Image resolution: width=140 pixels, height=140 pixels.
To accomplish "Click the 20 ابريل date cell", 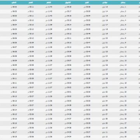I will click(105, 38).
